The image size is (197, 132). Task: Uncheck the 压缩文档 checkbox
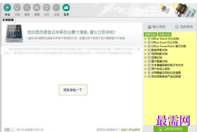tap(149, 58)
